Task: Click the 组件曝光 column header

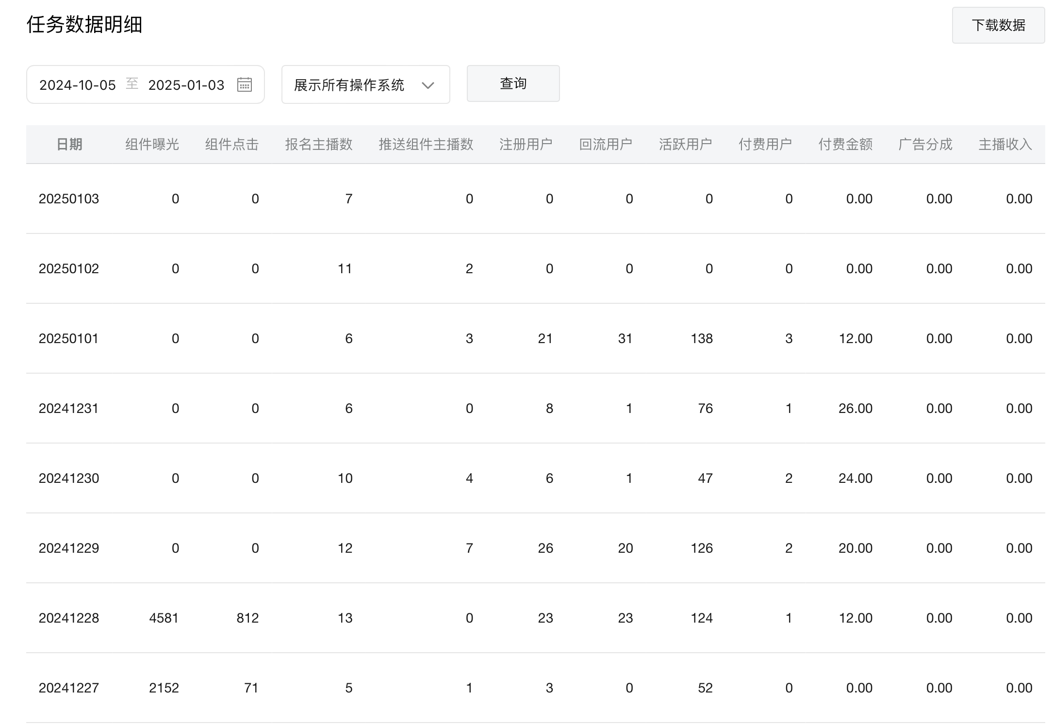Action: (152, 144)
